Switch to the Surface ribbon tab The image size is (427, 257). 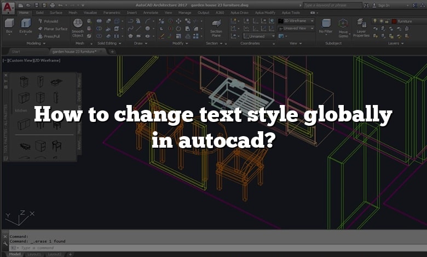point(56,13)
